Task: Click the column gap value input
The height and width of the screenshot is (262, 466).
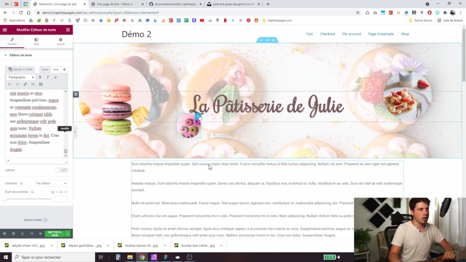Action: [61, 199]
